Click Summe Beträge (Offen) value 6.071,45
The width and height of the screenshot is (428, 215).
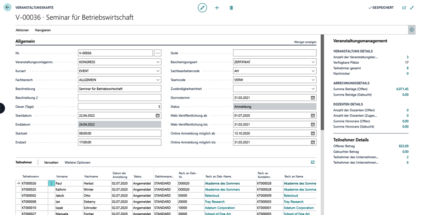pos(402,89)
